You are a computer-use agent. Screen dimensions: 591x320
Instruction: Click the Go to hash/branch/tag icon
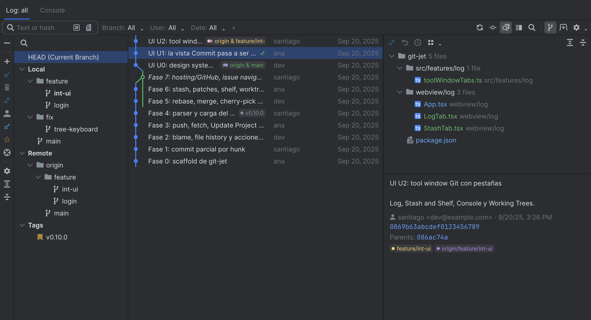[x=493, y=27]
